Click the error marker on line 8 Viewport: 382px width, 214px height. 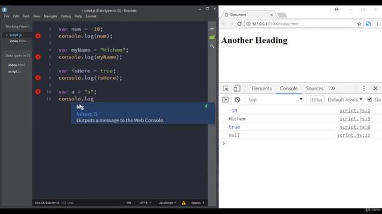pos(38,78)
